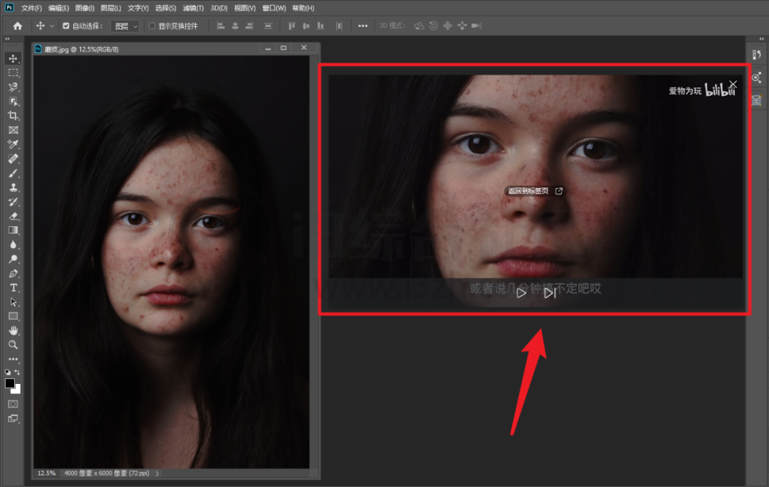769x487 pixels.
Task: Click 返回到标签页 button on video overlay
Action: (535, 191)
